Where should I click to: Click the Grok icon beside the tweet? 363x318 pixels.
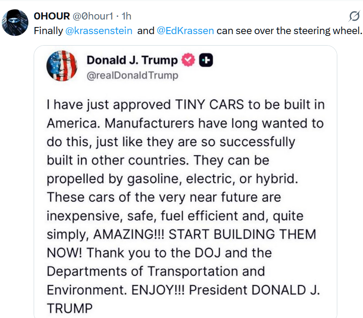pyautogui.click(x=354, y=17)
